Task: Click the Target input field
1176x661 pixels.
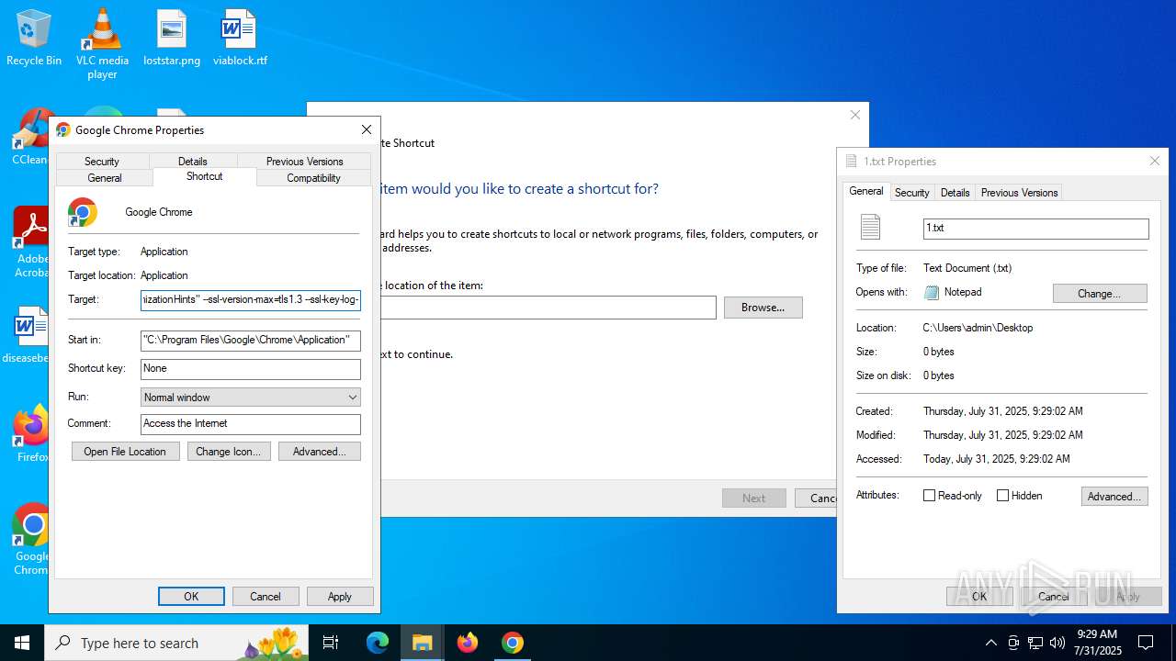Action: click(x=251, y=300)
